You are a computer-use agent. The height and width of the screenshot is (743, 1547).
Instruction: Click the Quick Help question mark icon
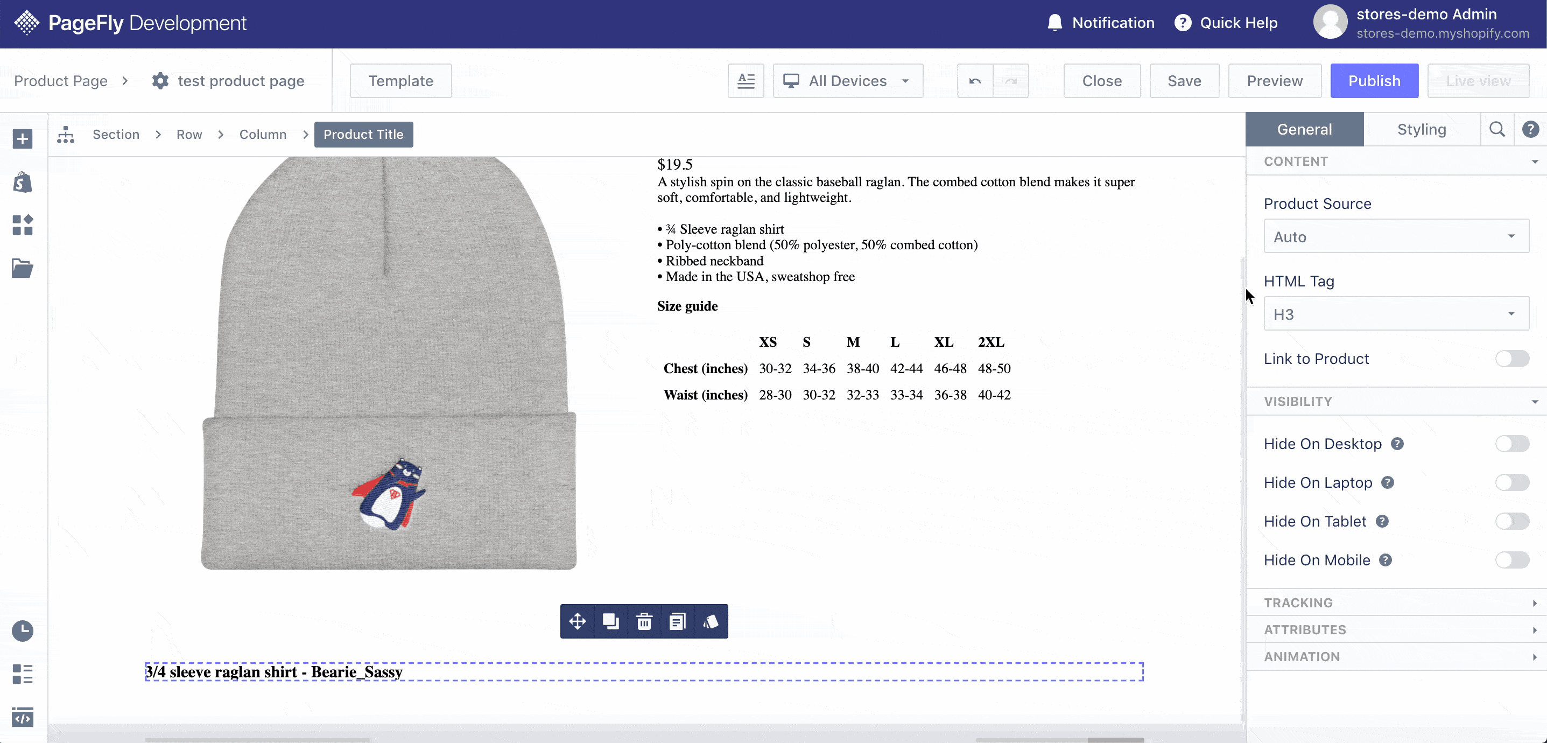coord(1183,23)
